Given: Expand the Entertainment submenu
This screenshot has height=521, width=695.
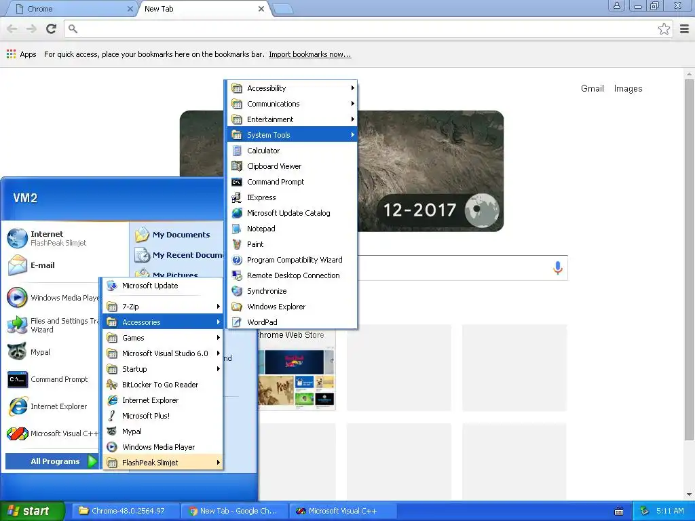Looking at the screenshot, I should tap(293, 119).
